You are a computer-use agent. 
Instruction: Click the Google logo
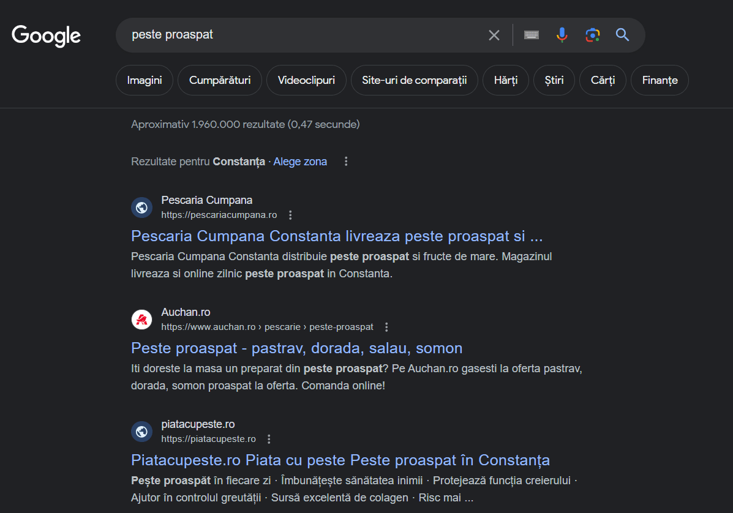click(46, 36)
